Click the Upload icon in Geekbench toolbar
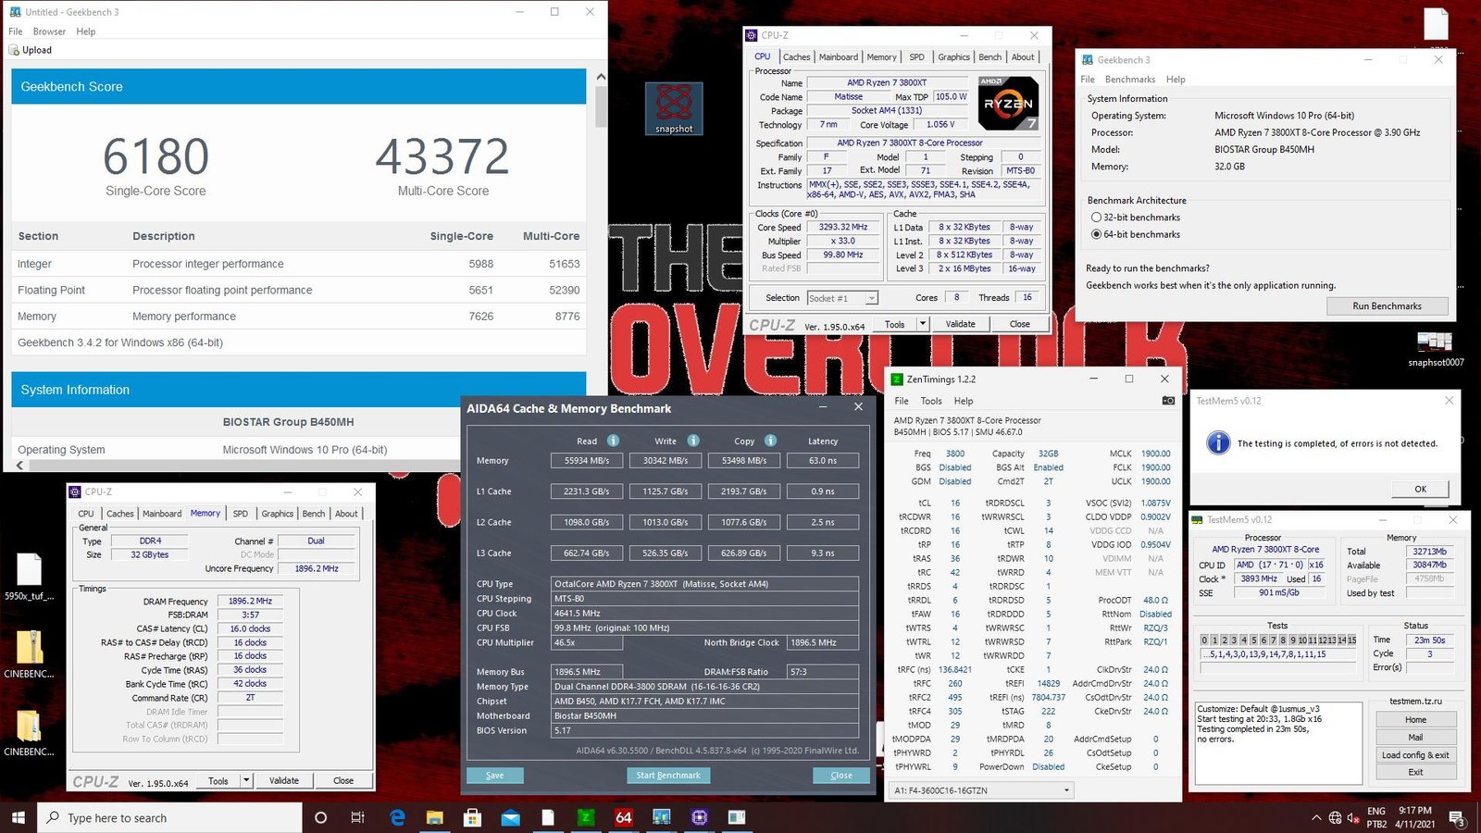This screenshot has width=1481, height=833. click(15, 50)
